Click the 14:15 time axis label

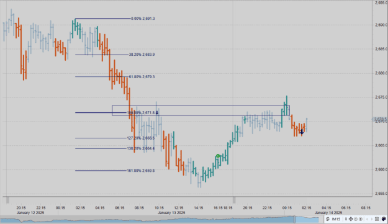coord(199,208)
